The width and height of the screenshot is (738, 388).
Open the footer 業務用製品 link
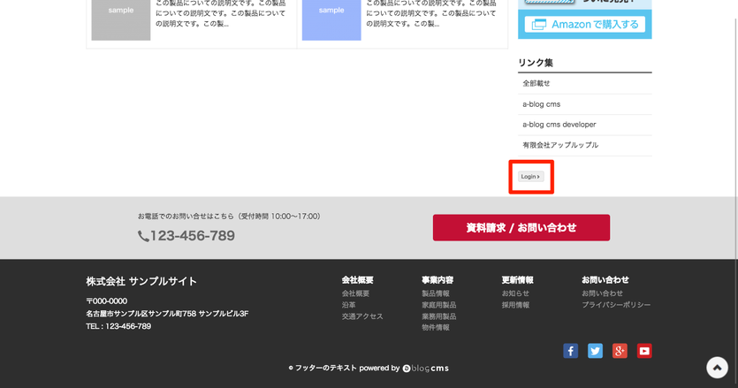(438, 316)
